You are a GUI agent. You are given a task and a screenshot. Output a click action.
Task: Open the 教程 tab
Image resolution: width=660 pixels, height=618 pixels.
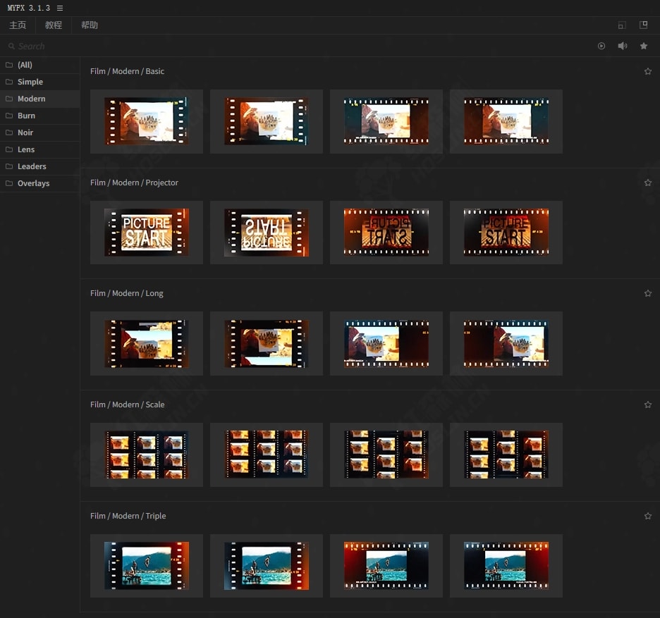click(x=54, y=25)
